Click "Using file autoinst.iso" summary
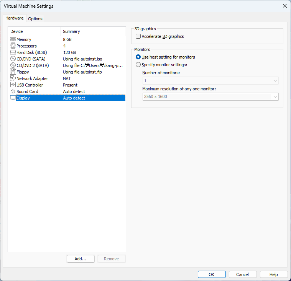The image size is (291, 281). tap(82, 59)
